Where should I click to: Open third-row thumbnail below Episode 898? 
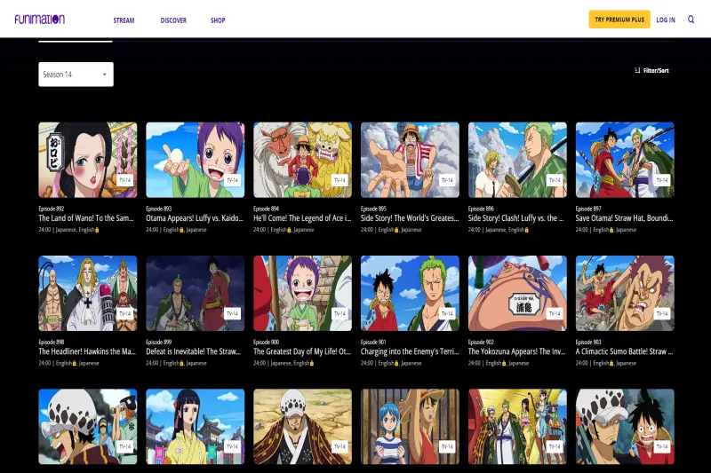87,427
